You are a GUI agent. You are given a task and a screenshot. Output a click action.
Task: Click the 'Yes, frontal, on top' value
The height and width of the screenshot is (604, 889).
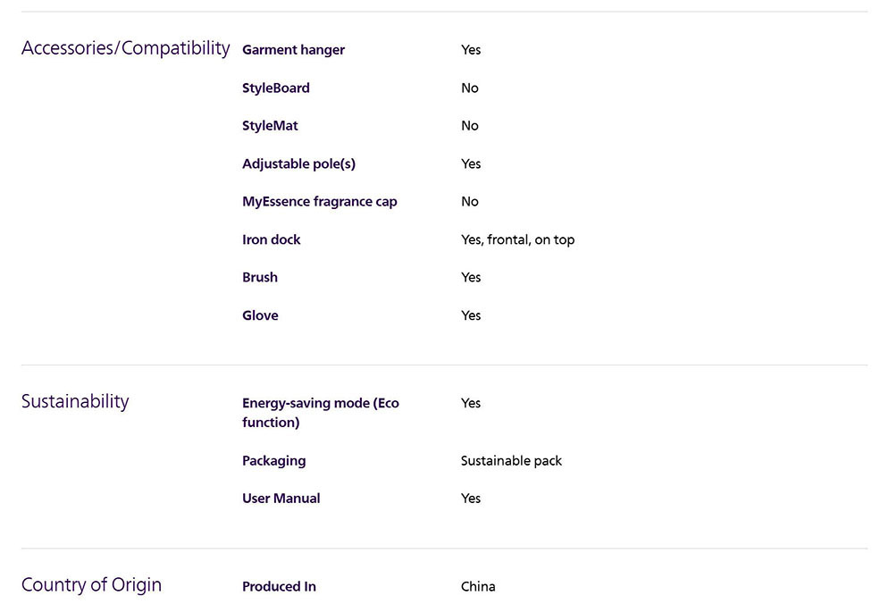tap(517, 239)
